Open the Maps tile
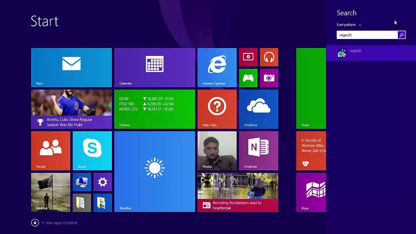416x234 pixels. (311, 192)
